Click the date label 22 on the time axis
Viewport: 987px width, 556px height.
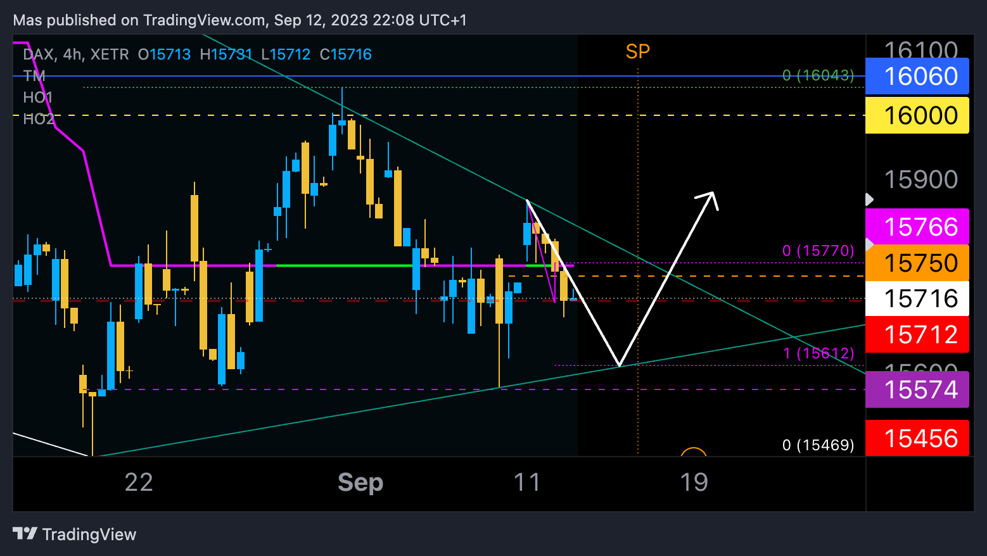click(x=139, y=483)
